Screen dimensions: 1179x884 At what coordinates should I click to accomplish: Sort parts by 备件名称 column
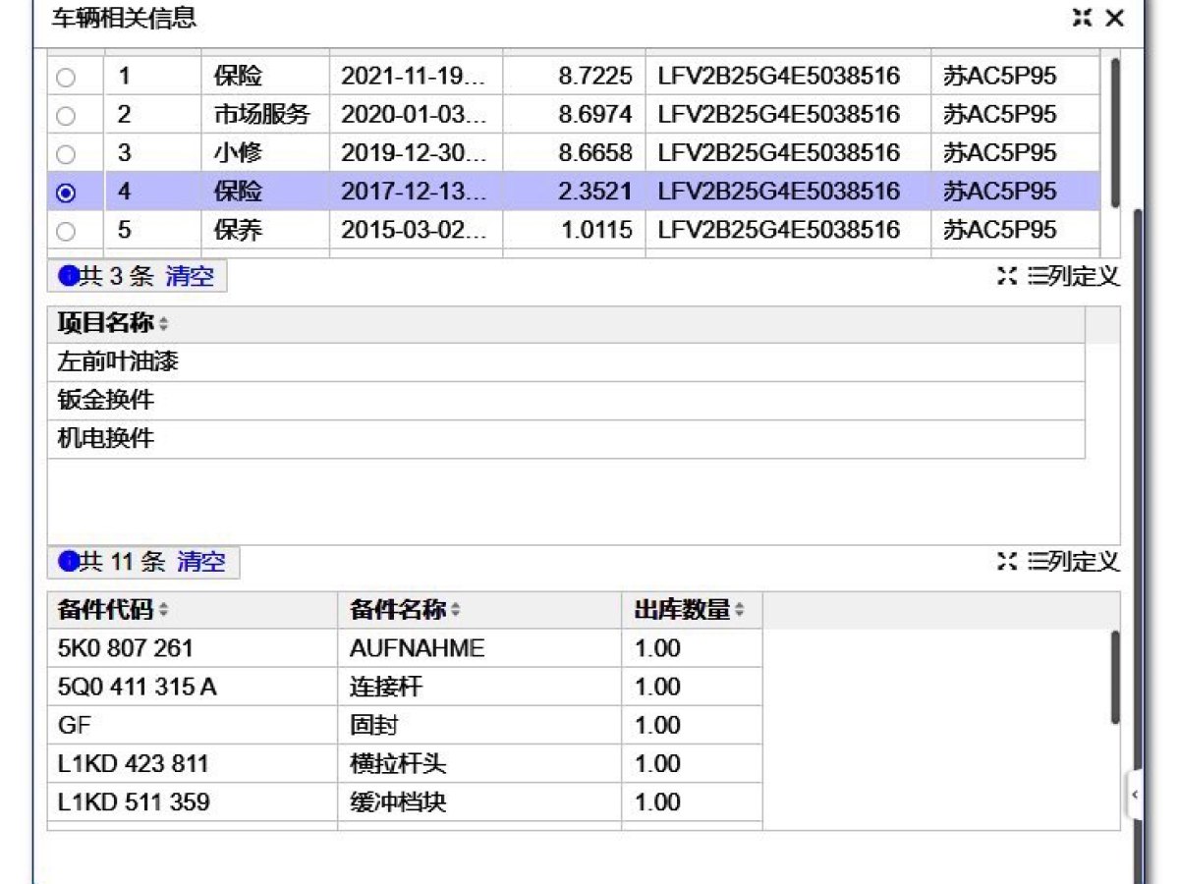point(455,611)
